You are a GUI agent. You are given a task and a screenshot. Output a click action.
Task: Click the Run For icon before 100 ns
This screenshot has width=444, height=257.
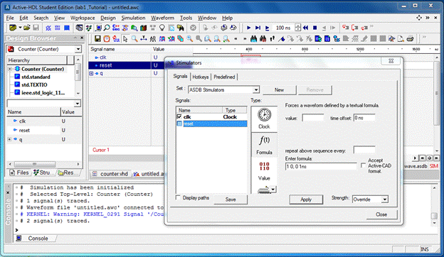[267, 28]
